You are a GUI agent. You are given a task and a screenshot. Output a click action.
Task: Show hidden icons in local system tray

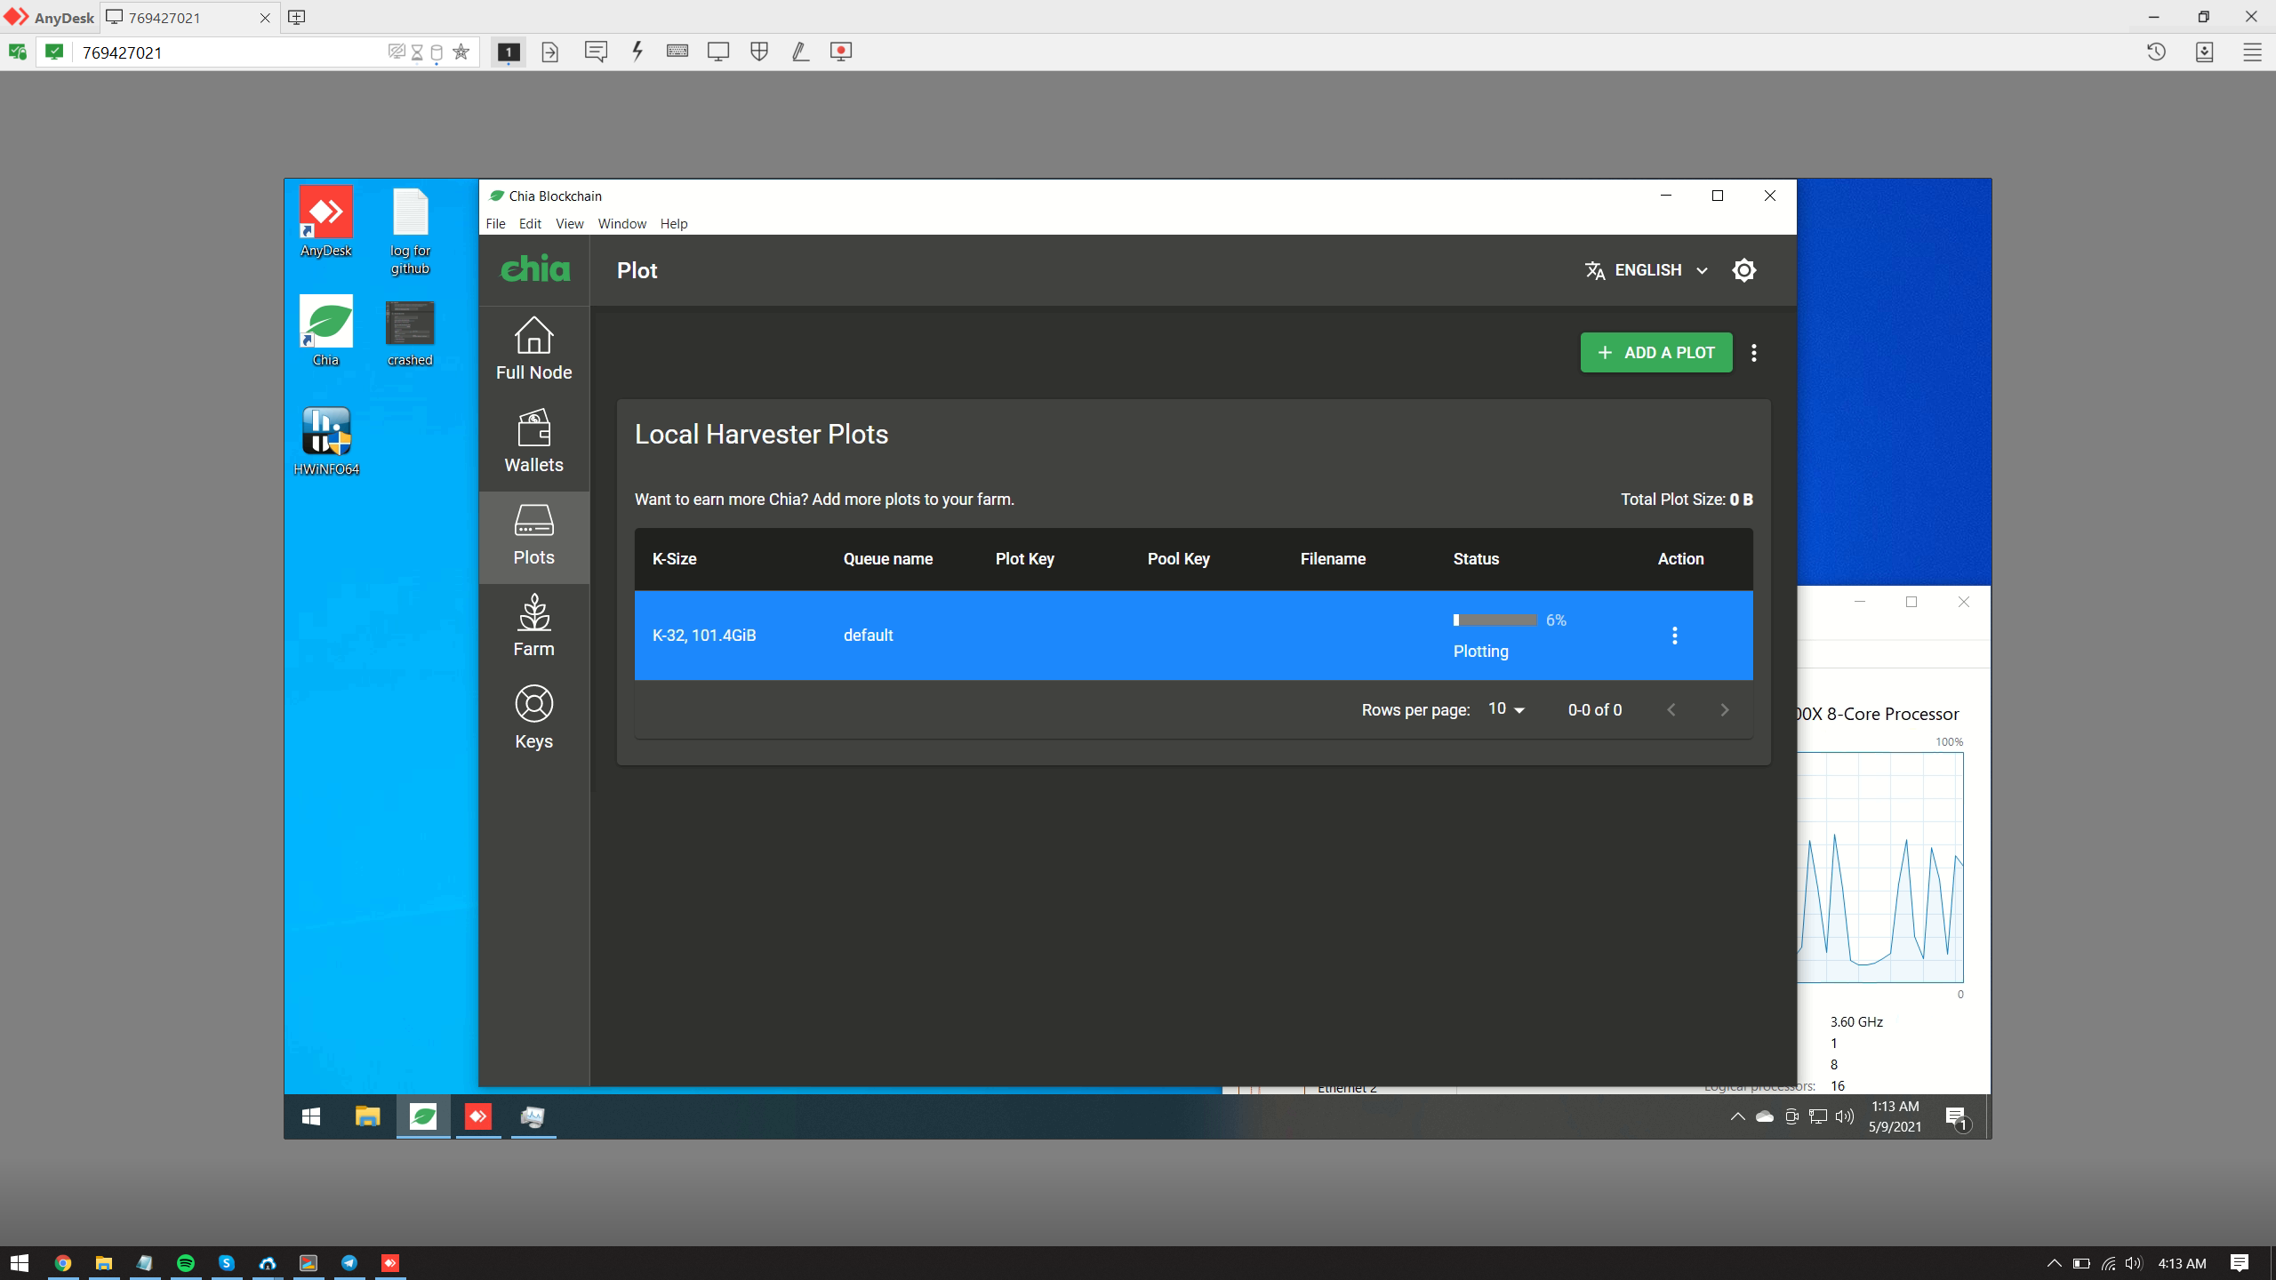2054,1263
